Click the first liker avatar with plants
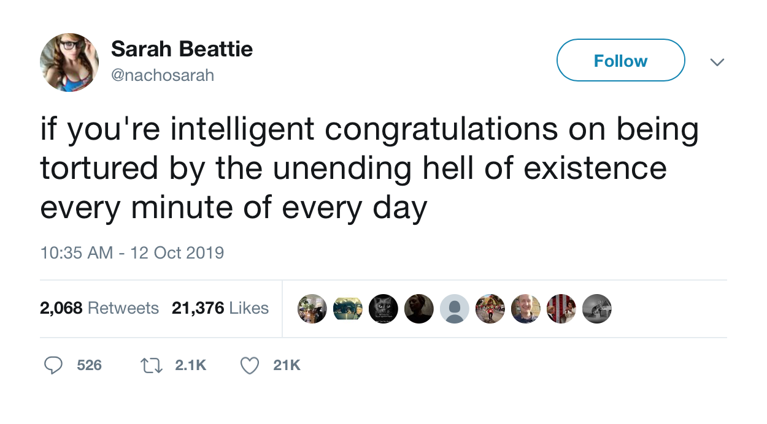The width and height of the screenshot is (767, 424). tap(312, 308)
